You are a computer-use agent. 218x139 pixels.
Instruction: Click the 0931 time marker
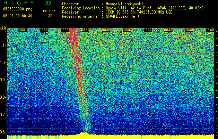pos(23,30)
